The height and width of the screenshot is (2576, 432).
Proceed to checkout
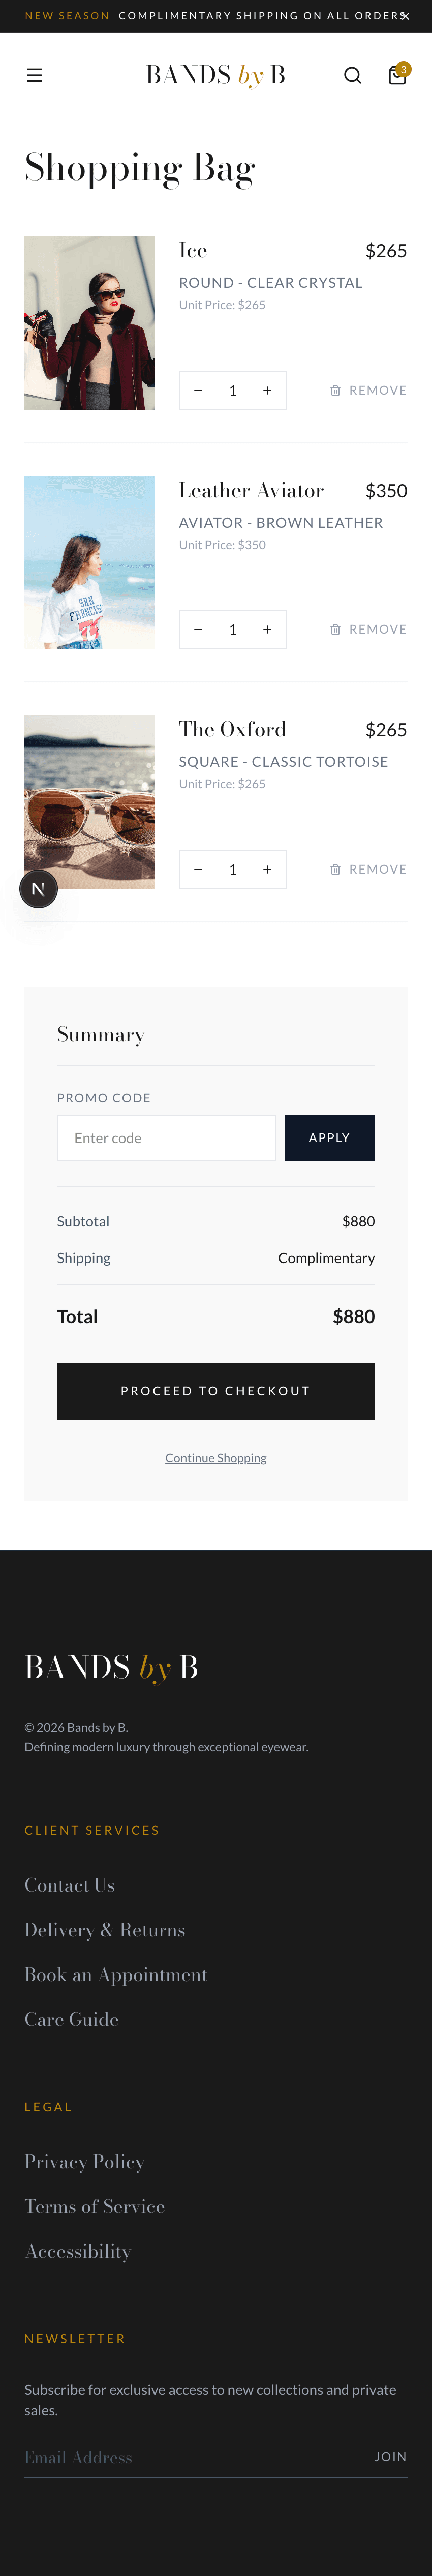click(215, 1391)
